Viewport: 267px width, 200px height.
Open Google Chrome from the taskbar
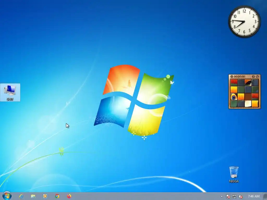57,196
